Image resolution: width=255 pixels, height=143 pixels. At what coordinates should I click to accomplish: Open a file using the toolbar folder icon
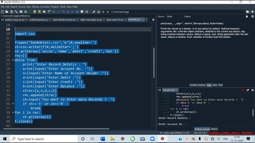pyautogui.click(x=7, y=12)
